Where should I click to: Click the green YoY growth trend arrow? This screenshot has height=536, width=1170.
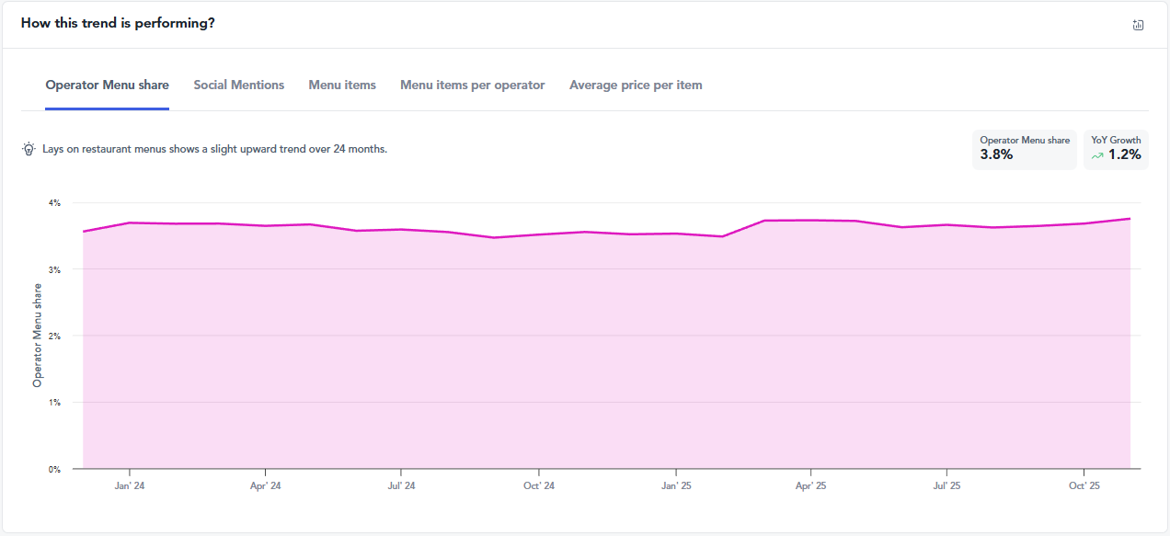click(x=1096, y=155)
